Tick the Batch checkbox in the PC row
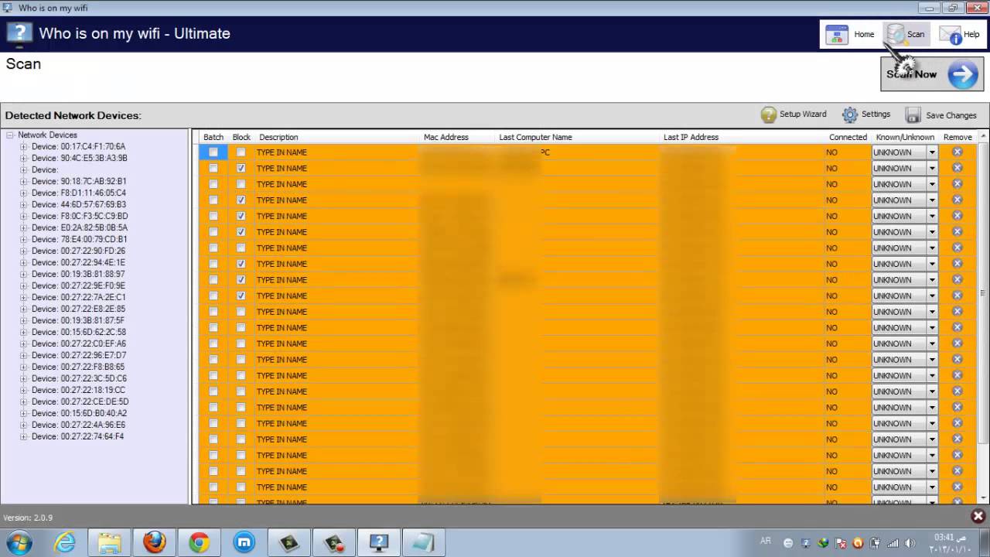 [x=213, y=152]
